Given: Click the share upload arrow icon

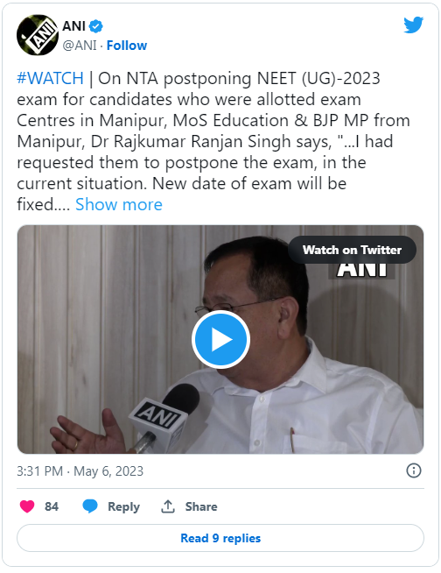Looking at the screenshot, I should click(x=168, y=506).
